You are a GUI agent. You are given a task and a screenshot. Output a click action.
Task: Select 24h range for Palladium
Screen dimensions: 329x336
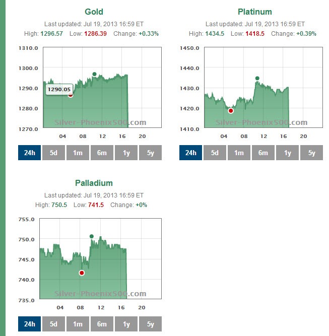29,324
